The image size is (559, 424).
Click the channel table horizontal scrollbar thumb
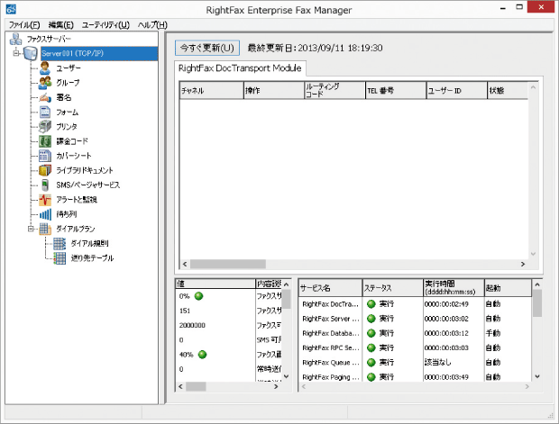[228, 264]
